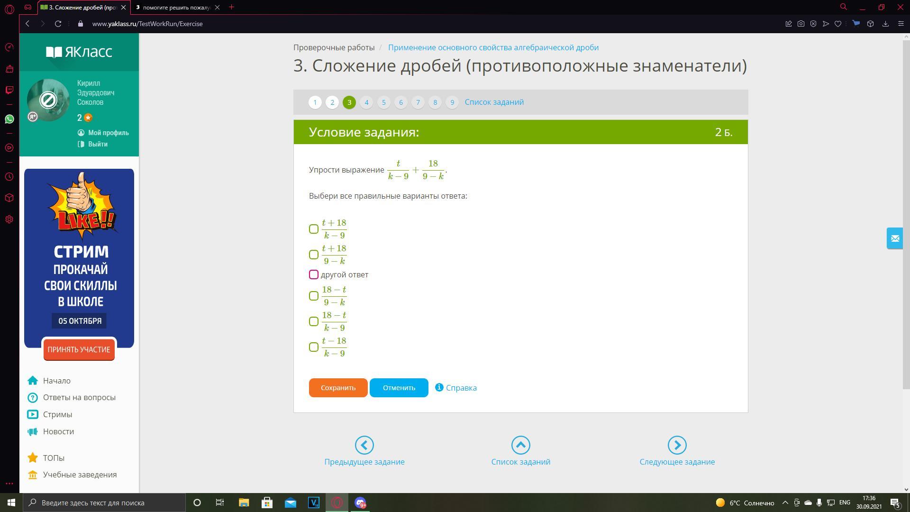Open WhatsApp from the Opera sidebar

click(9, 119)
